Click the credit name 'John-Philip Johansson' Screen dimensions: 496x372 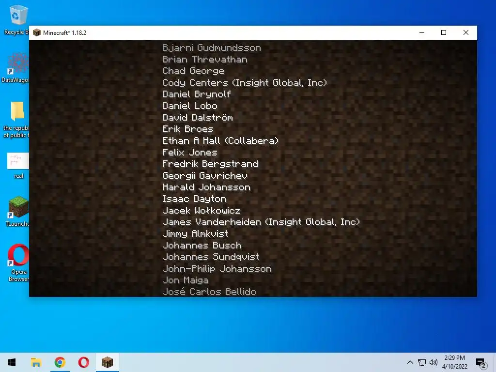point(217,268)
